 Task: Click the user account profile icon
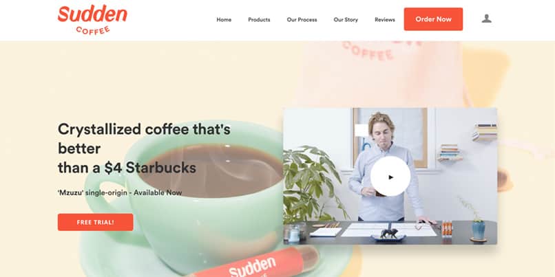486,19
